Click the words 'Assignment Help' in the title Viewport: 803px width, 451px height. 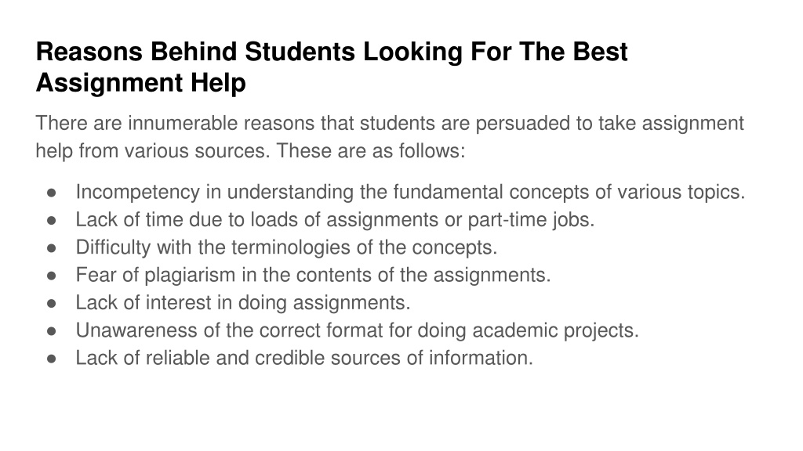(141, 82)
